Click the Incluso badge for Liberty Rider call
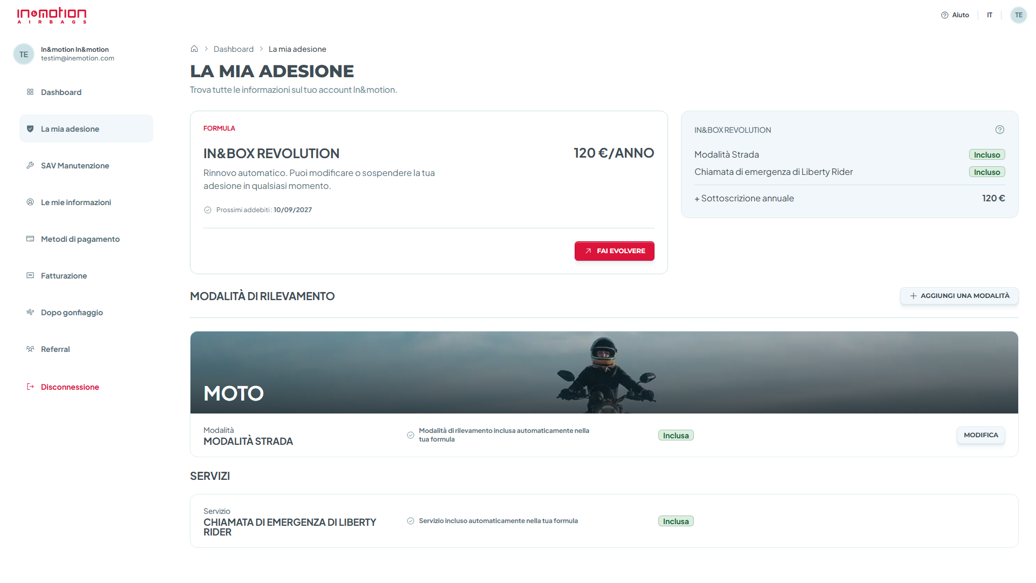 (987, 172)
